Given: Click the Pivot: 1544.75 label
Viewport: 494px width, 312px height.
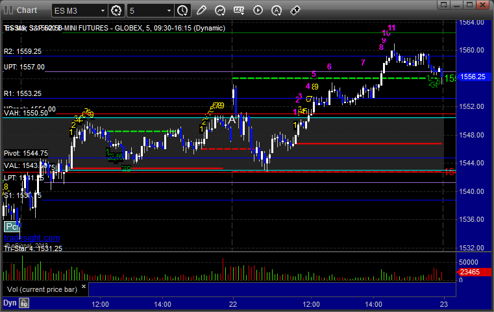Looking at the screenshot, I should click(x=26, y=153).
